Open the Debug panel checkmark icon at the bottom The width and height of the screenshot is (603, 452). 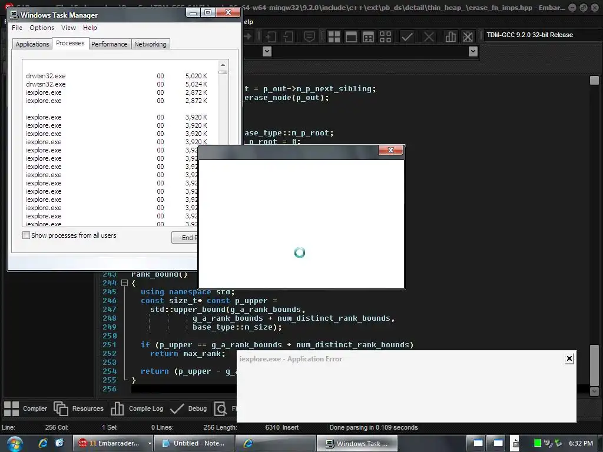pos(177,408)
